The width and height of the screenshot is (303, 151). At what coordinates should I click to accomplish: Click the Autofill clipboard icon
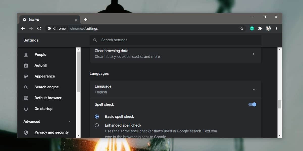coord(26,65)
